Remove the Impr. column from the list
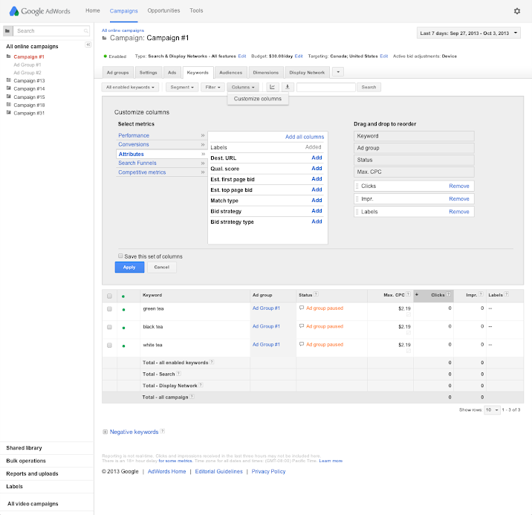The image size is (532, 515). [x=458, y=199]
